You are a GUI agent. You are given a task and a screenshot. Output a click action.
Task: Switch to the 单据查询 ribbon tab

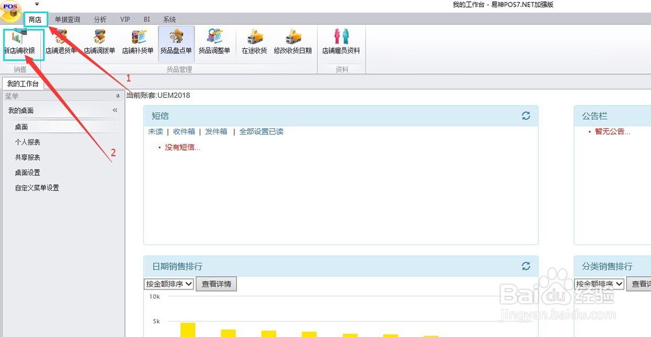click(x=67, y=19)
